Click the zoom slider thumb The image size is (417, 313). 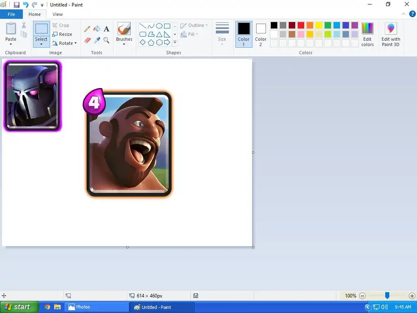[x=387, y=295]
